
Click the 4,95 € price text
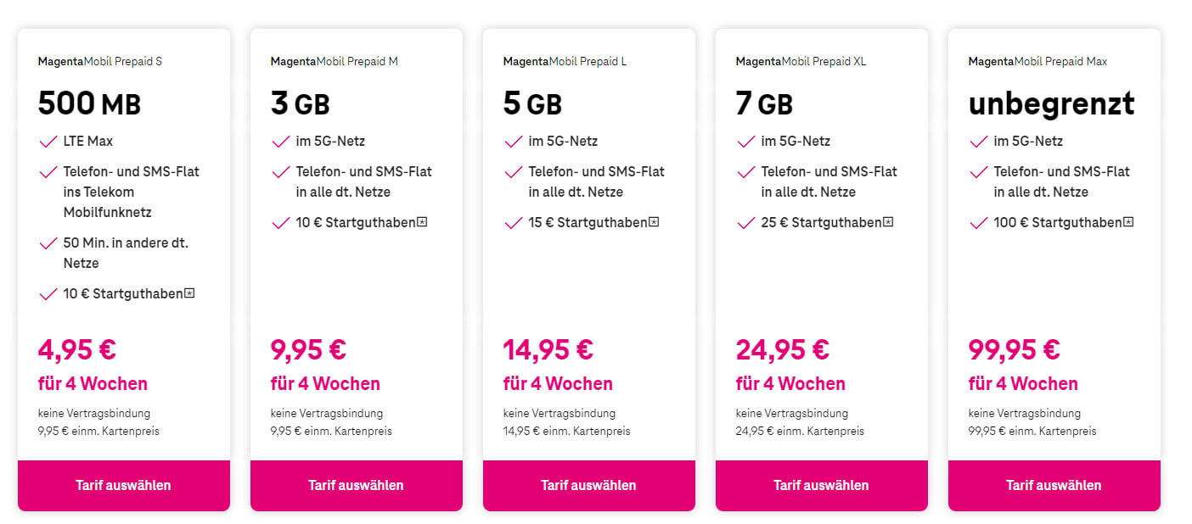(x=77, y=349)
